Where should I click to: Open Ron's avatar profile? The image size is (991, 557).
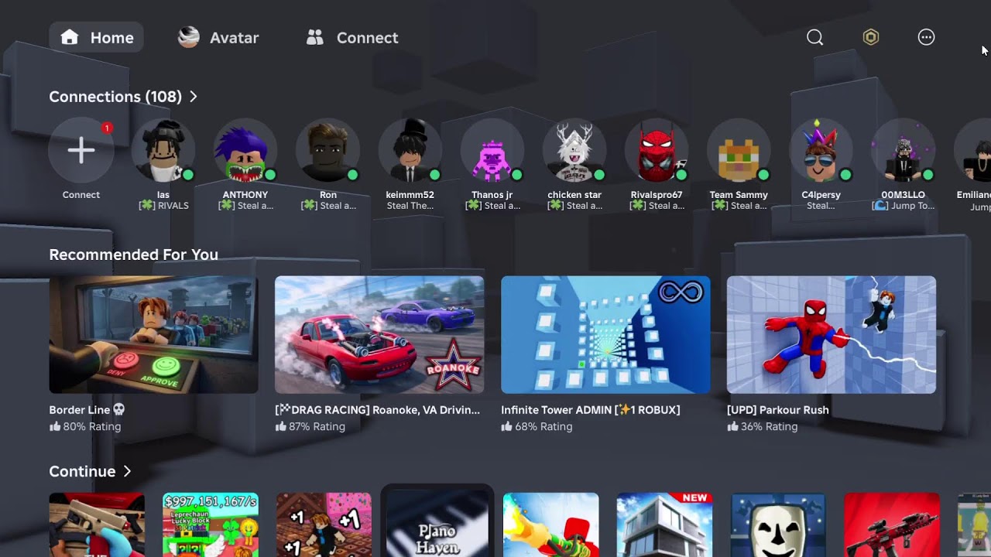point(327,150)
